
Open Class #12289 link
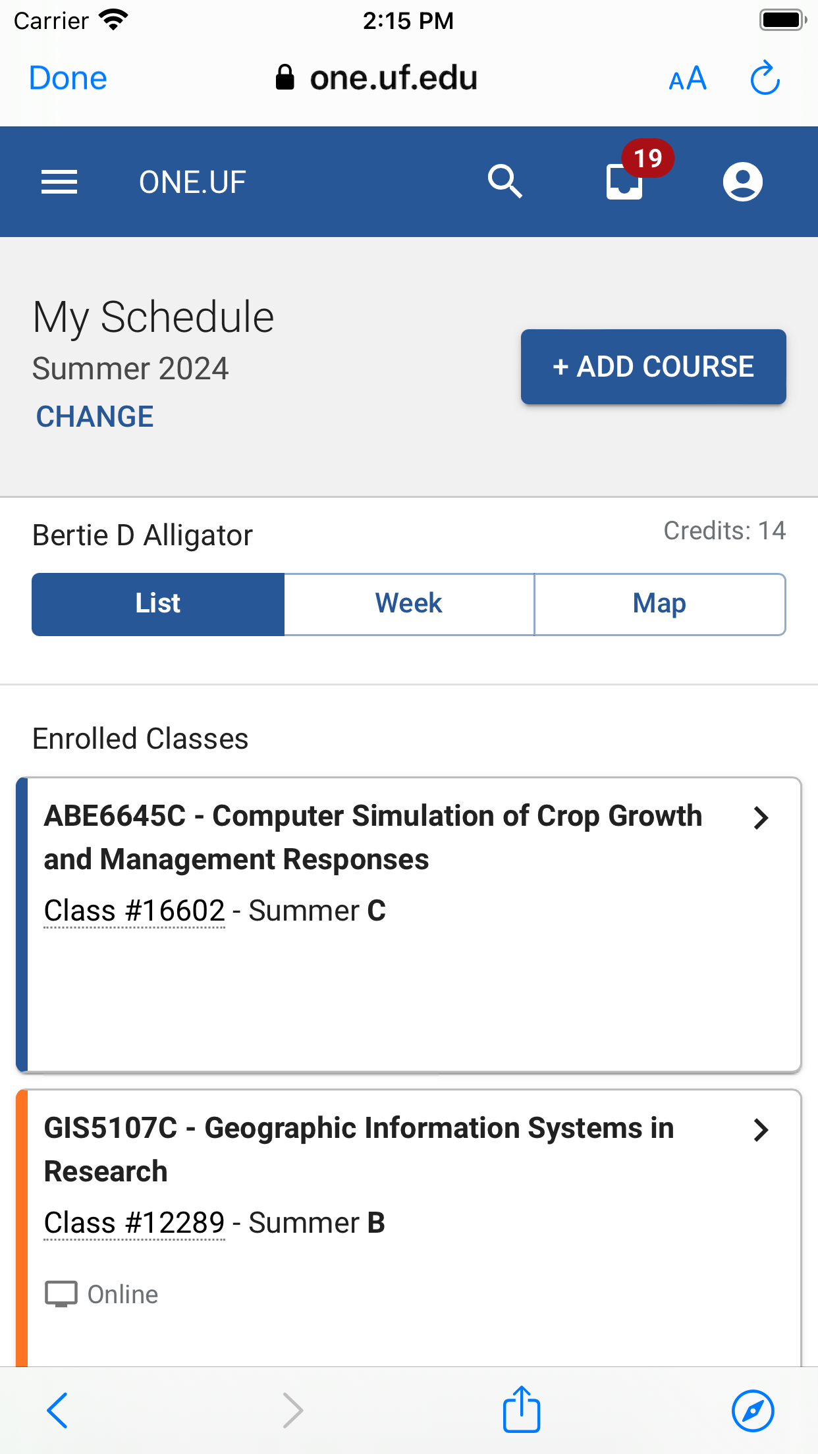[x=134, y=1223]
